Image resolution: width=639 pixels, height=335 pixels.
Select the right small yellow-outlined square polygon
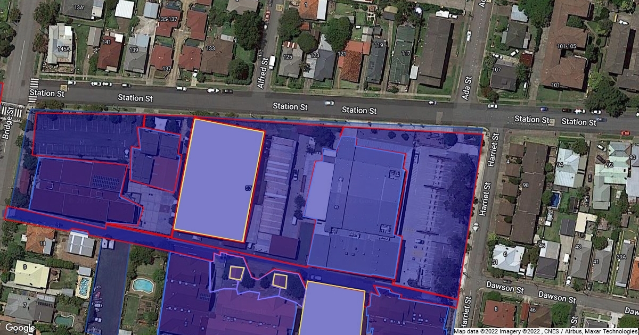pyautogui.click(x=280, y=280)
